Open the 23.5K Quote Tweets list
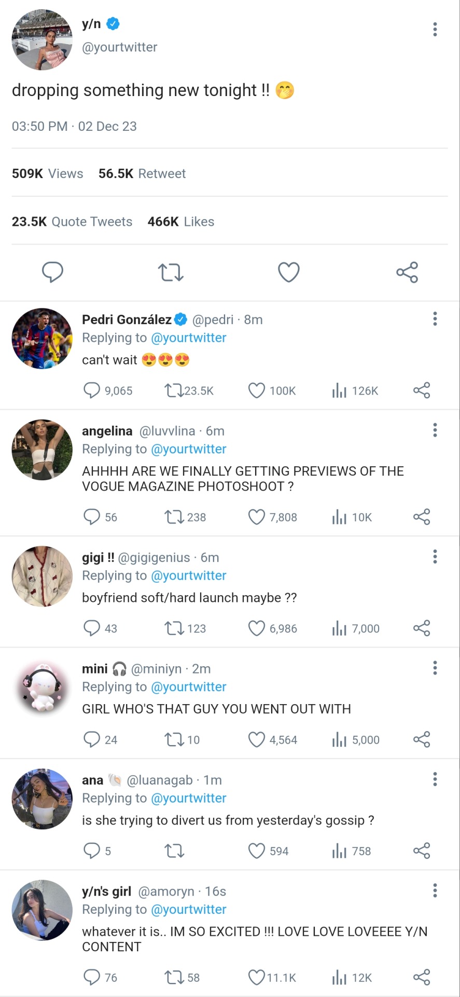460x997 pixels. [72, 222]
